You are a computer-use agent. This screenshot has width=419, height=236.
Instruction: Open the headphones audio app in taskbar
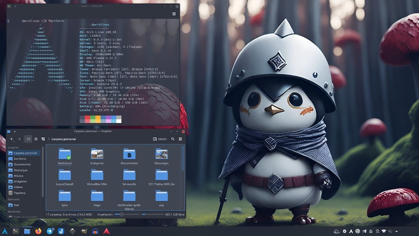click(95, 231)
